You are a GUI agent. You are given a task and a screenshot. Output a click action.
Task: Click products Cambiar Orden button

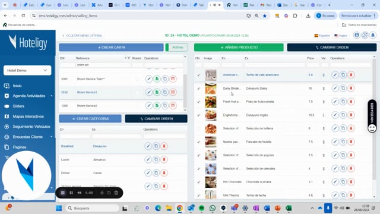click(332, 48)
